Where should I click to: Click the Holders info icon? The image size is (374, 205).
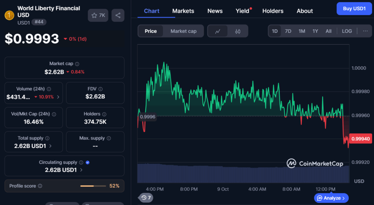pos(104,114)
